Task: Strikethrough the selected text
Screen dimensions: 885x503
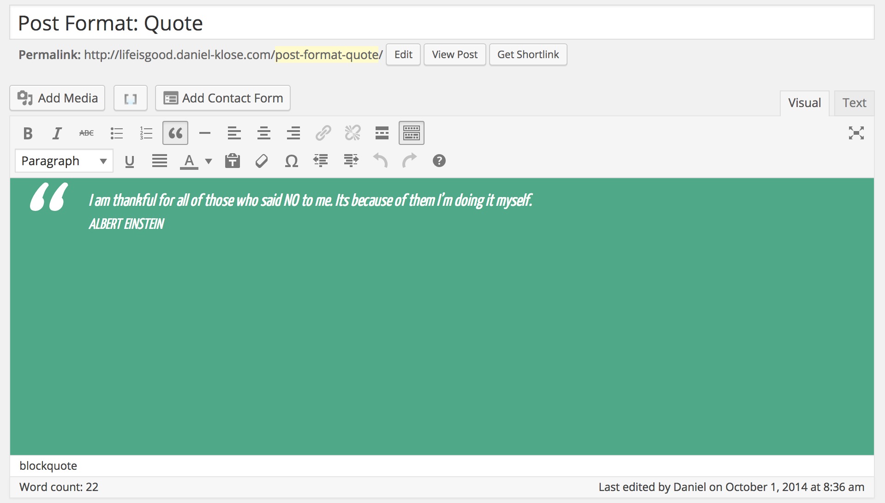Action: (x=86, y=133)
